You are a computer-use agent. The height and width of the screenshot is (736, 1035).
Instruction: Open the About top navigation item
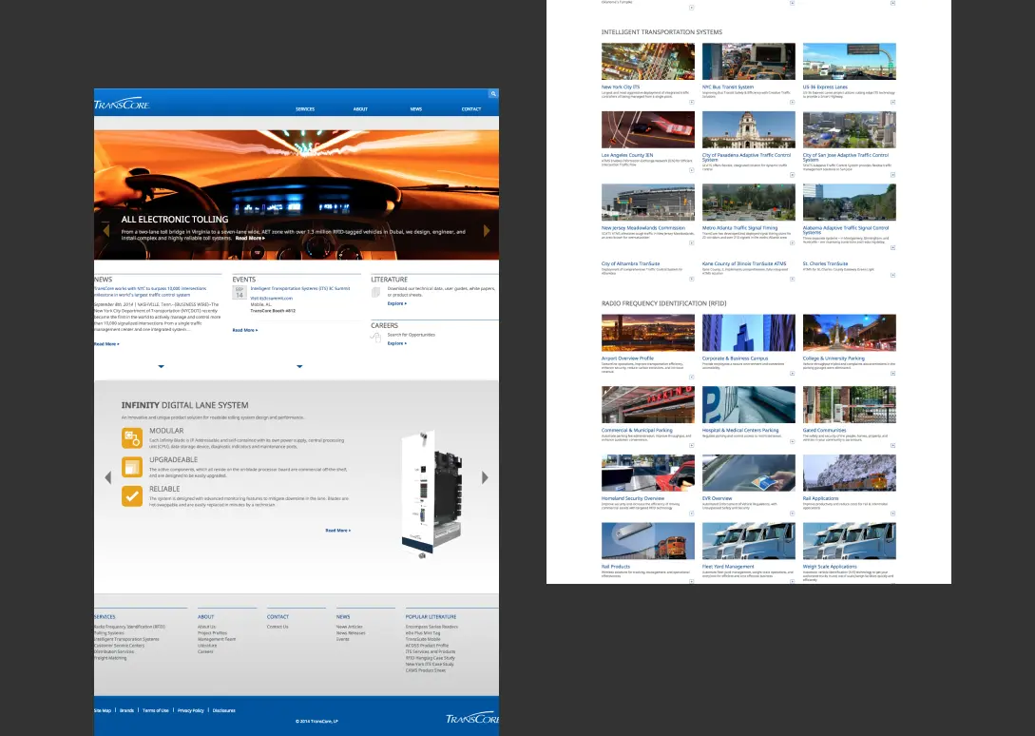tap(360, 109)
